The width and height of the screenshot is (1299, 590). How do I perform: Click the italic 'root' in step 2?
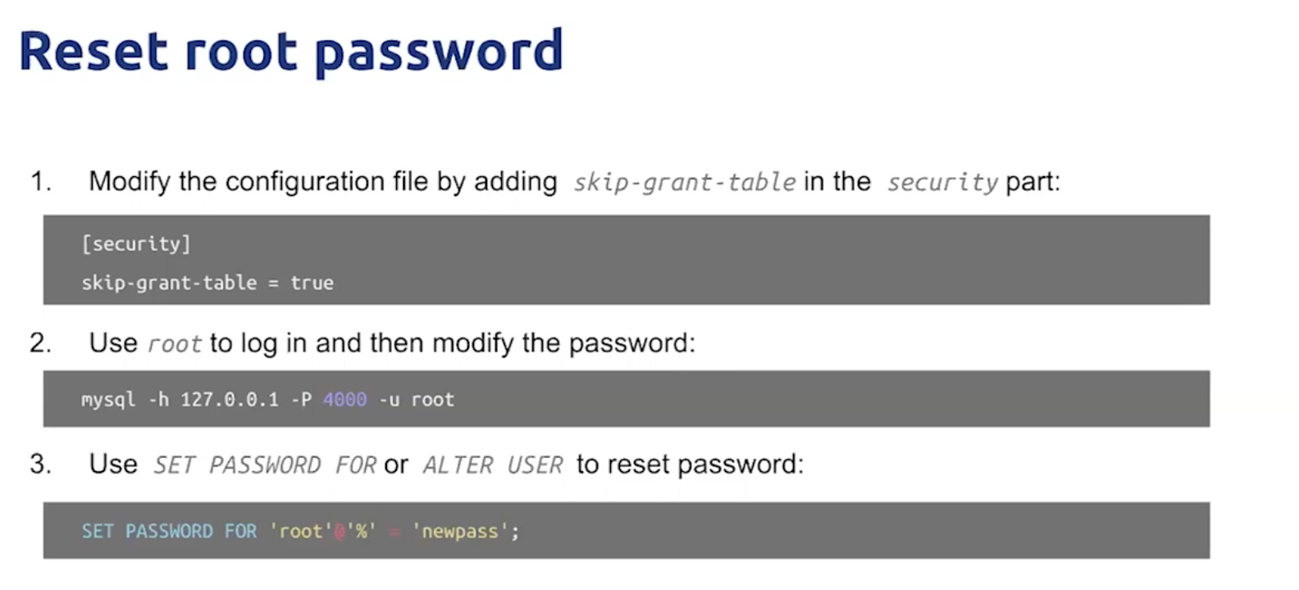pyautogui.click(x=174, y=343)
